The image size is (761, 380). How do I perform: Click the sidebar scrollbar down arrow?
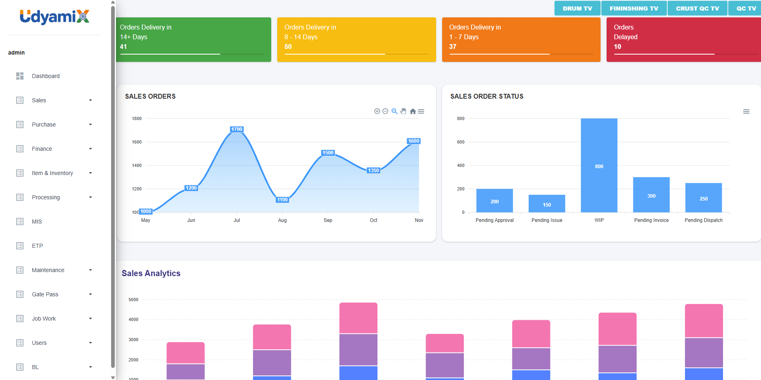click(113, 378)
